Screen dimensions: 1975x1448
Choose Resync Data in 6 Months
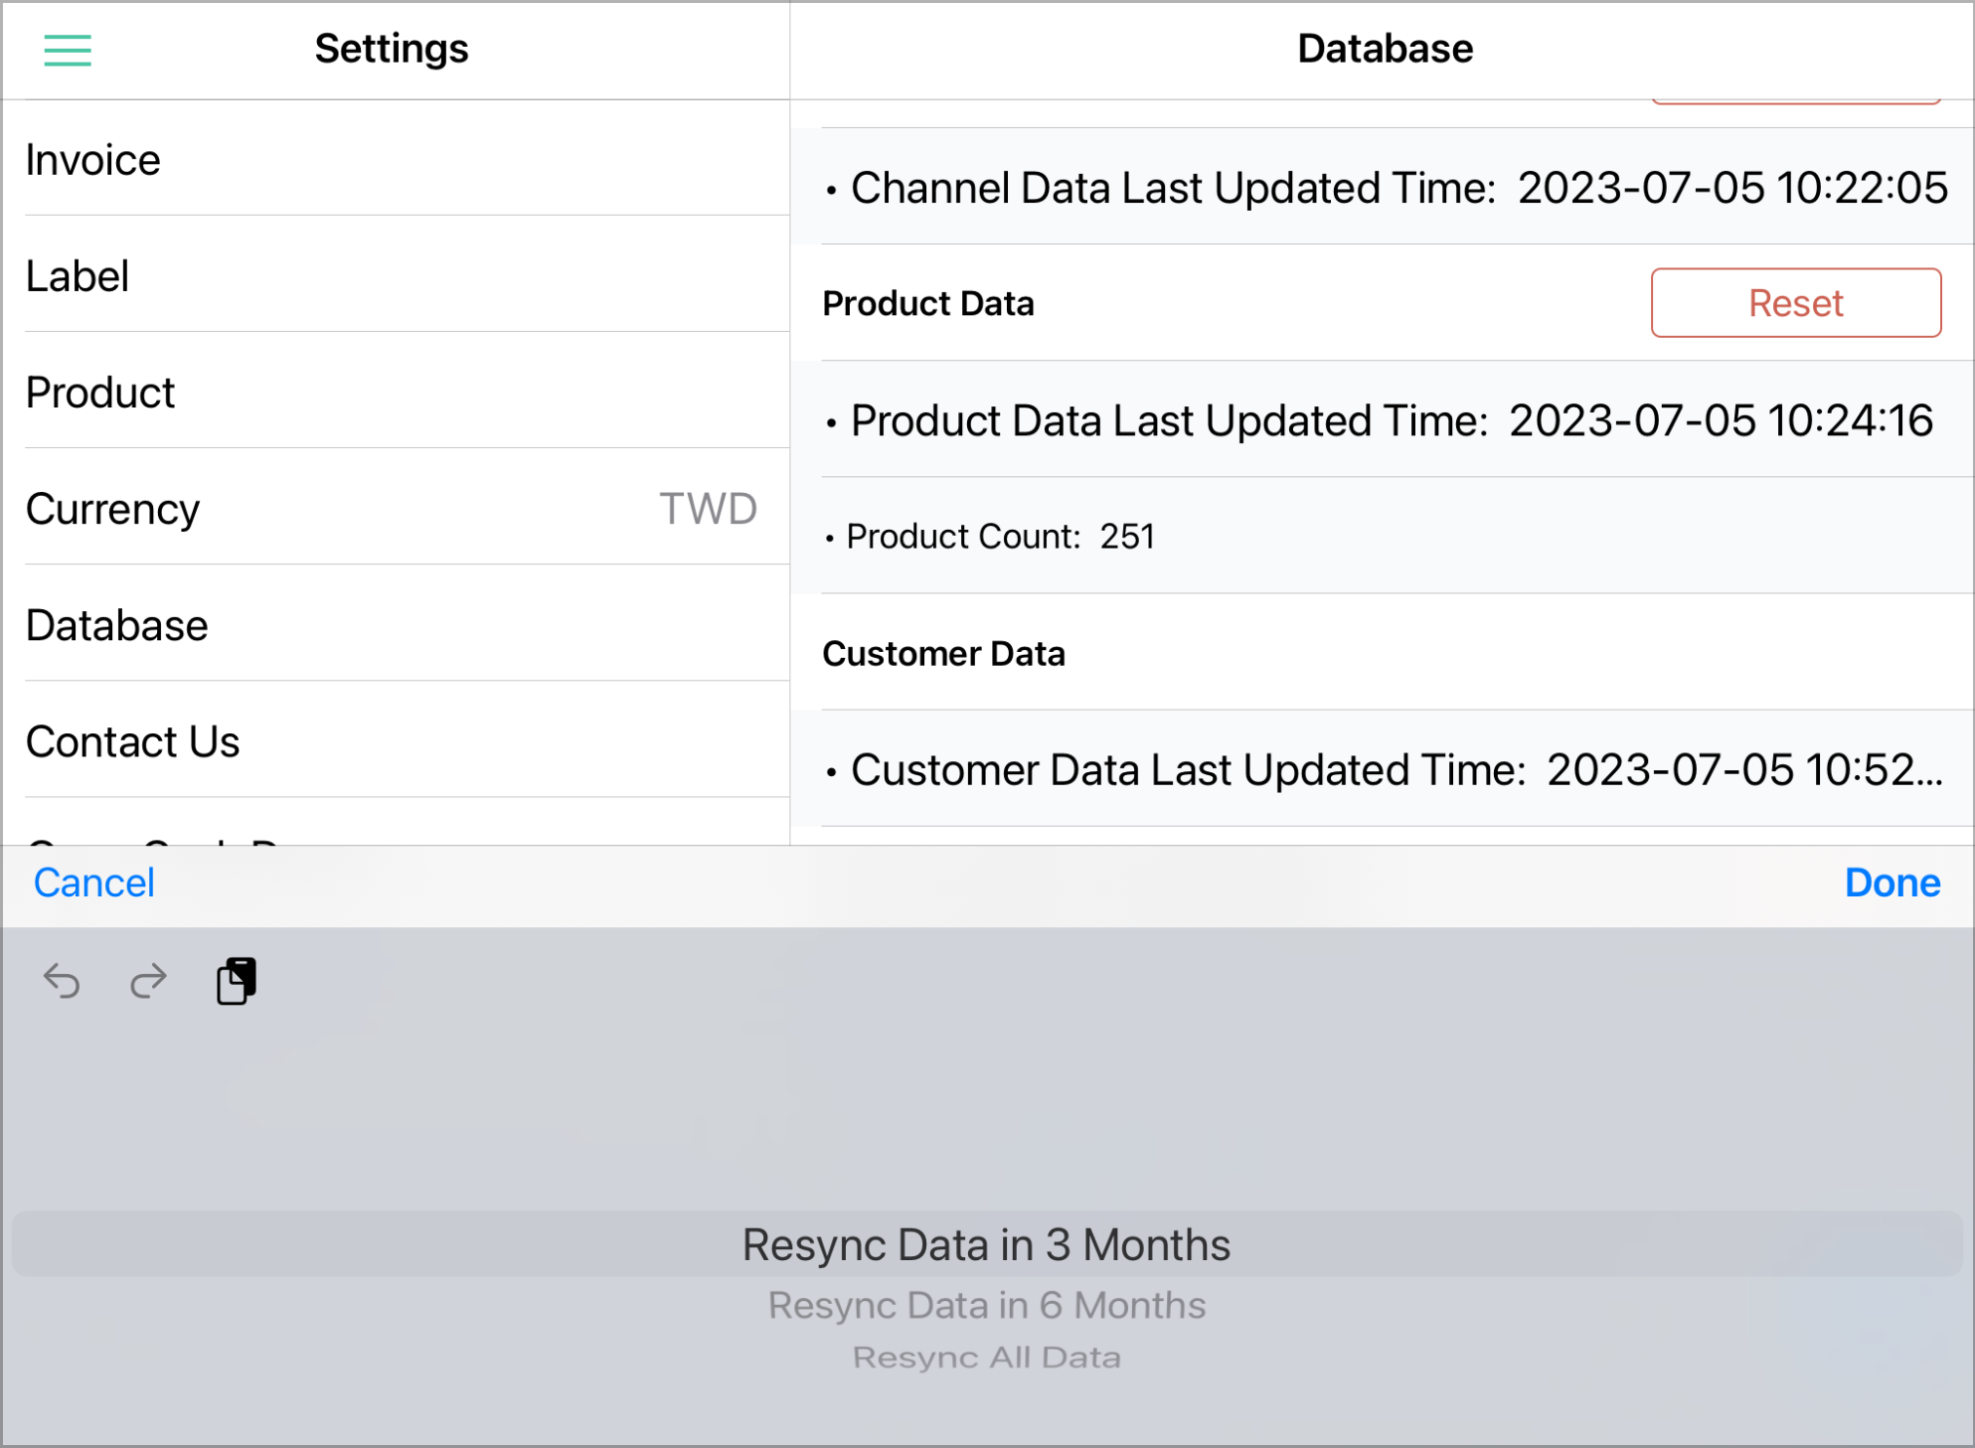tap(986, 1305)
